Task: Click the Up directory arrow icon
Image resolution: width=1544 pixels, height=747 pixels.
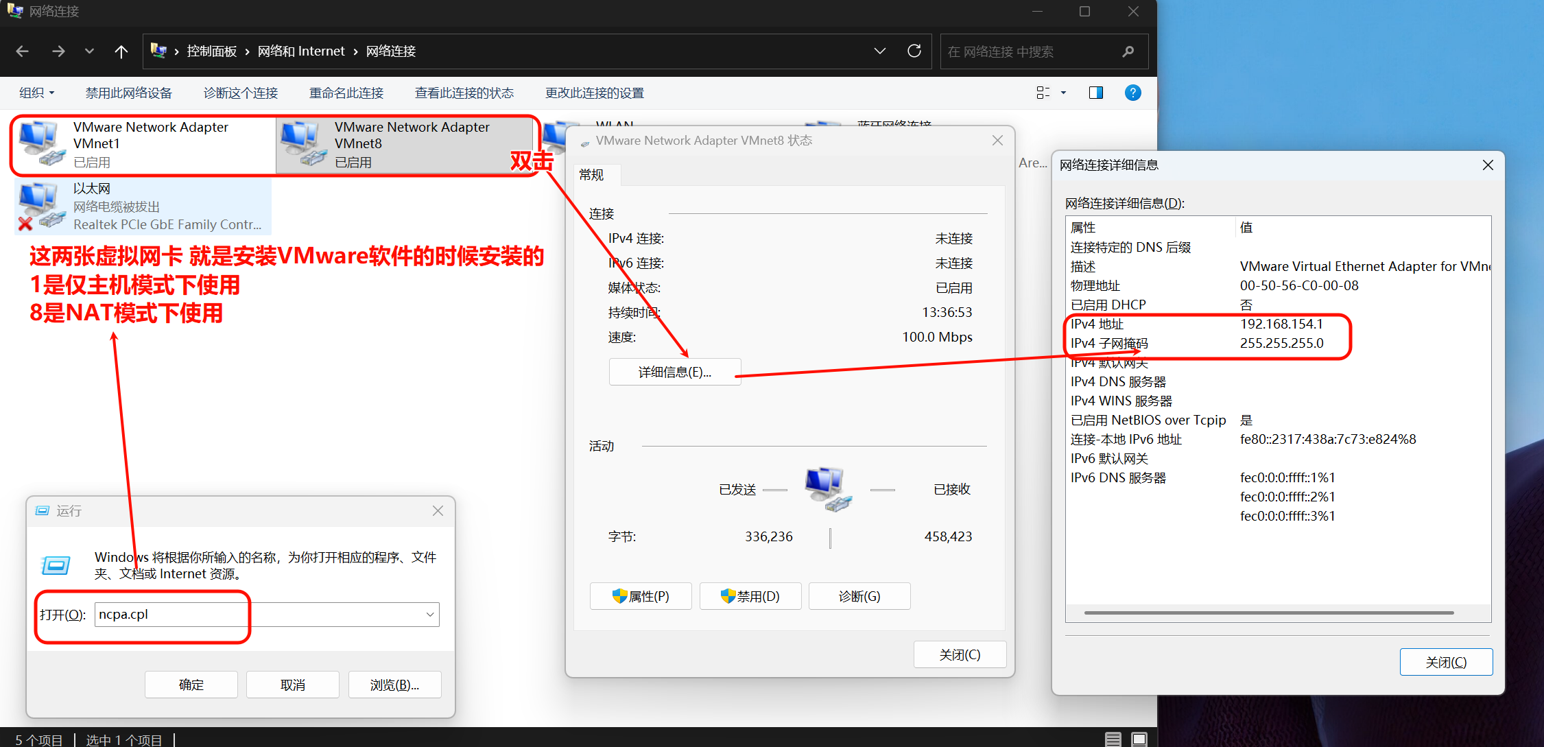Action: click(121, 51)
